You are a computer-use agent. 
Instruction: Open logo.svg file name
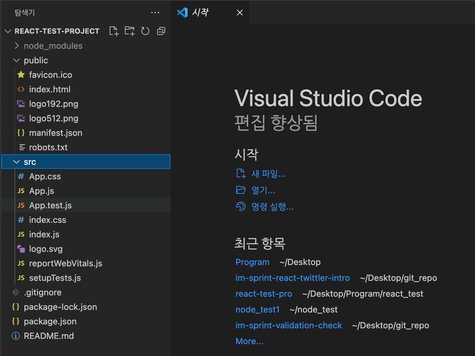coord(46,249)
